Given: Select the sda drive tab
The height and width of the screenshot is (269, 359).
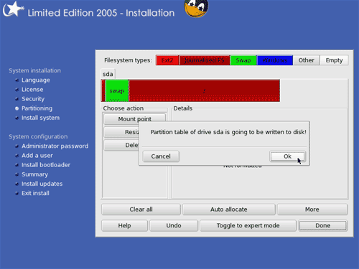Looking at the screenshot, I should pos(108,74).
